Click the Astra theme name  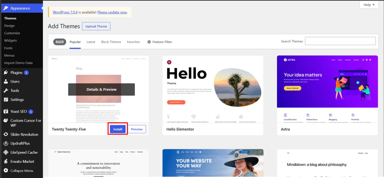285,129
